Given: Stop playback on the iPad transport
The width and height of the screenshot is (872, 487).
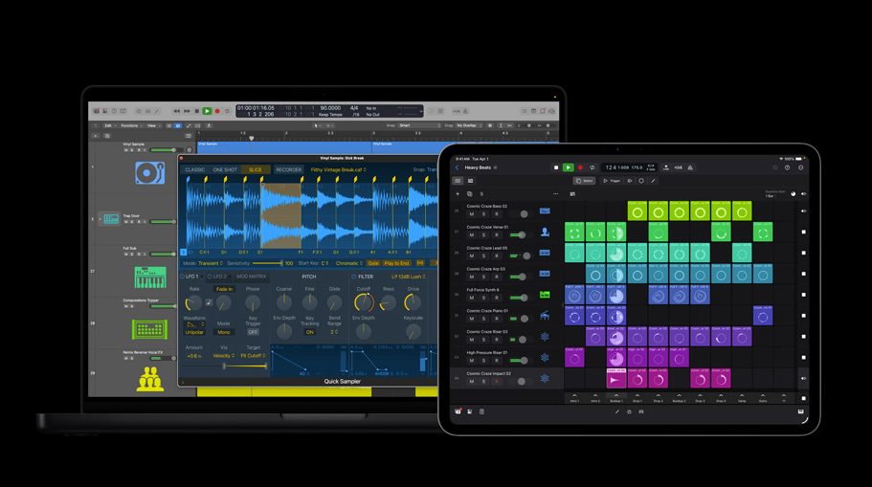Looking at the screenshot, I should coord(556,167).
